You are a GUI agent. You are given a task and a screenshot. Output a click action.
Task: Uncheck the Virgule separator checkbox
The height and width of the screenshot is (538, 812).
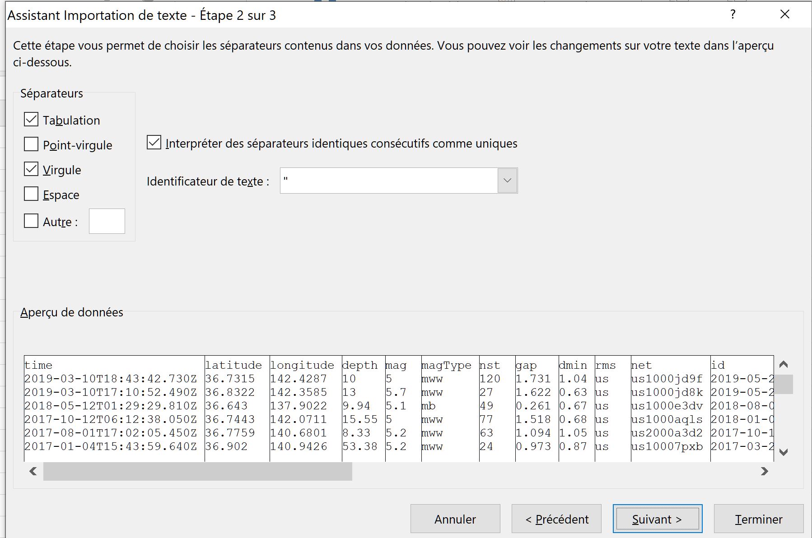[x=31, y=169]
